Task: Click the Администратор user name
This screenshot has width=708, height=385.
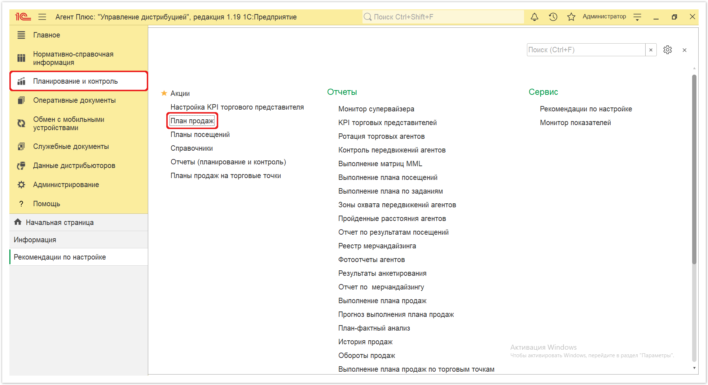Action: (604, 17)
